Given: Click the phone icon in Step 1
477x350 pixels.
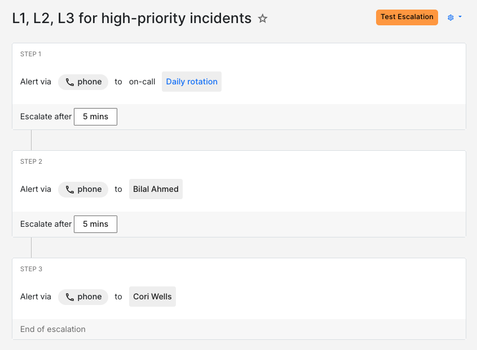Looking at the screenshot, I should click(70, 82).
